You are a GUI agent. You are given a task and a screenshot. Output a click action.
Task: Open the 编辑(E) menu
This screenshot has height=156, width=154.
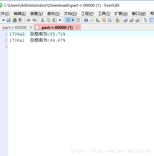tap(20, 14)
